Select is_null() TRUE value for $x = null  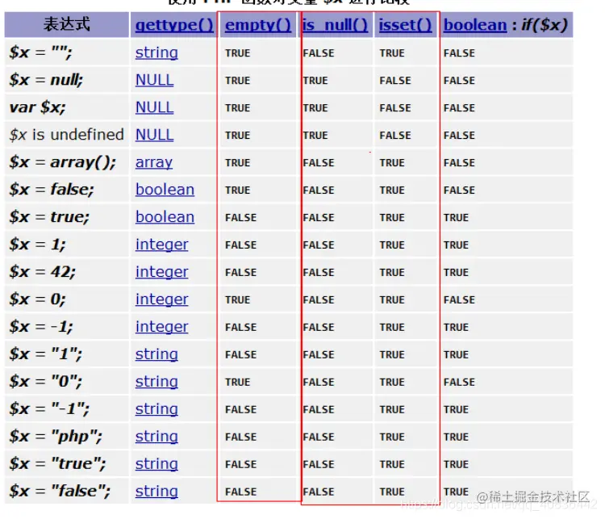(x=315, y=81)
